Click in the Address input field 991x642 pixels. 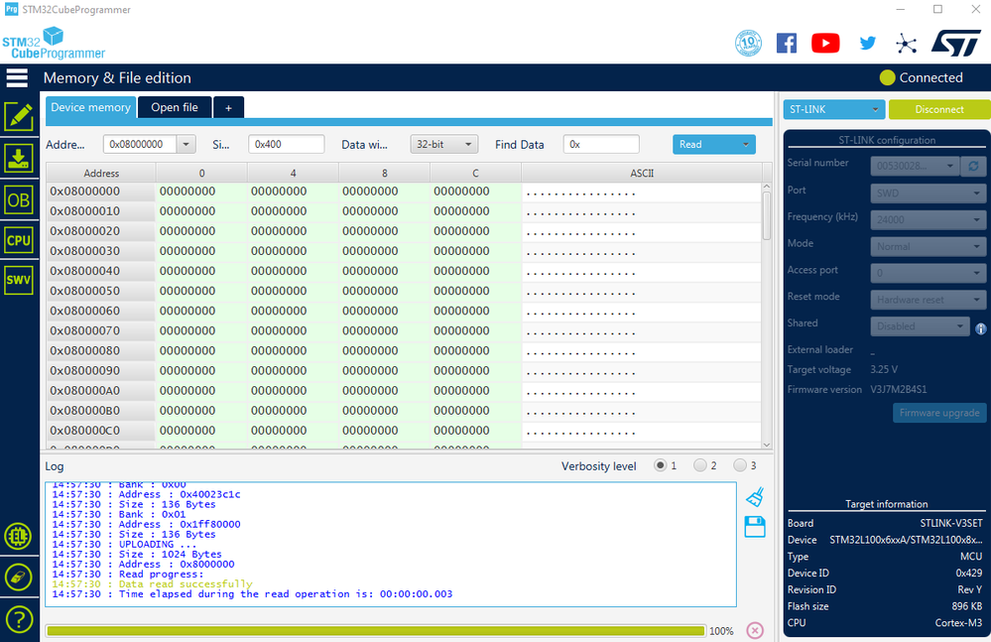pyautogui.click(x=140, y=144)
